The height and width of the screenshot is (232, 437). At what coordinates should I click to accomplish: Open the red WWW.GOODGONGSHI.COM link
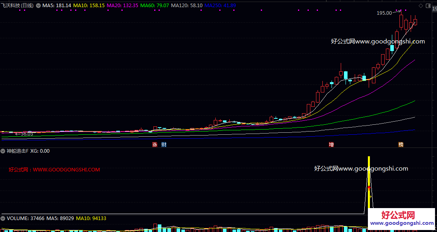(x=66, y=169)
